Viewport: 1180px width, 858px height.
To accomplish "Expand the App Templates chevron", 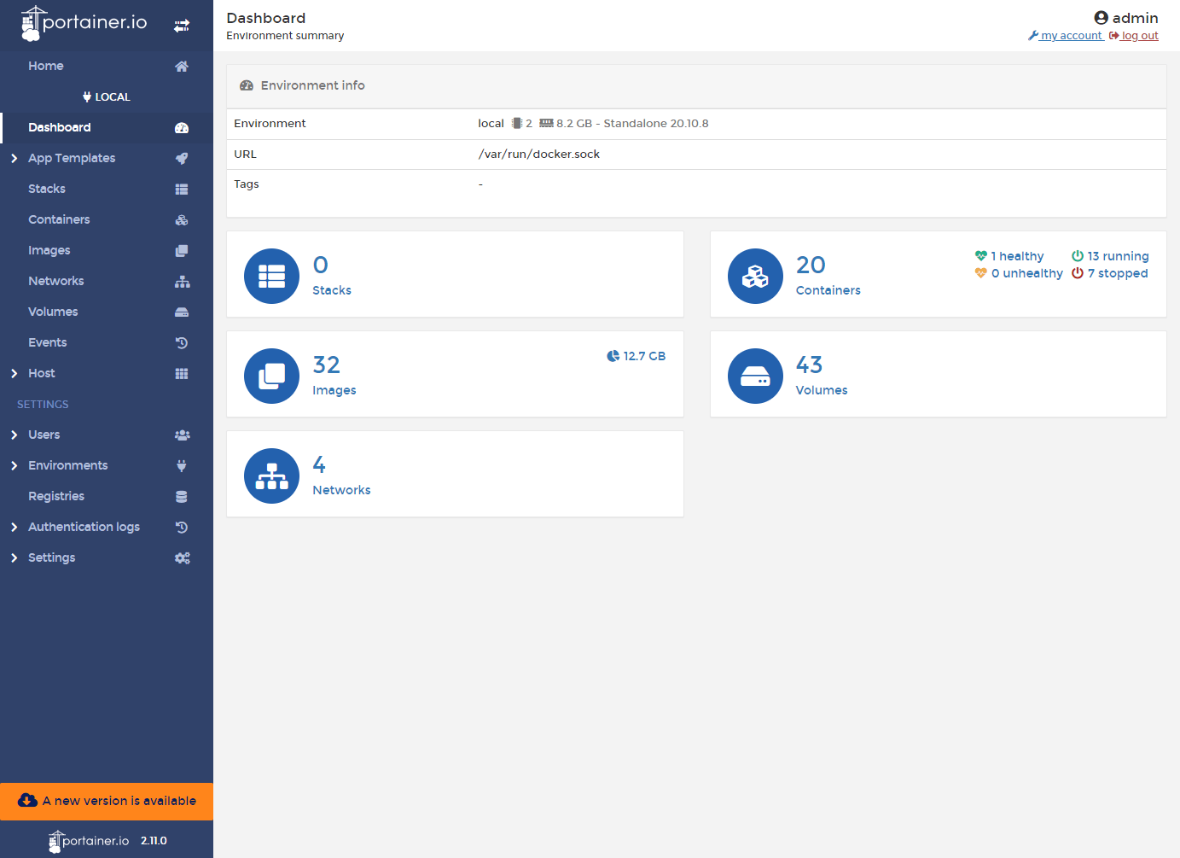I will coord(14,158).
